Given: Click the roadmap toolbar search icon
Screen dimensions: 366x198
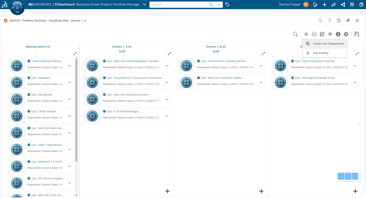Looking at the screenshot, I should pyautogui.click(x=295, y=34).
